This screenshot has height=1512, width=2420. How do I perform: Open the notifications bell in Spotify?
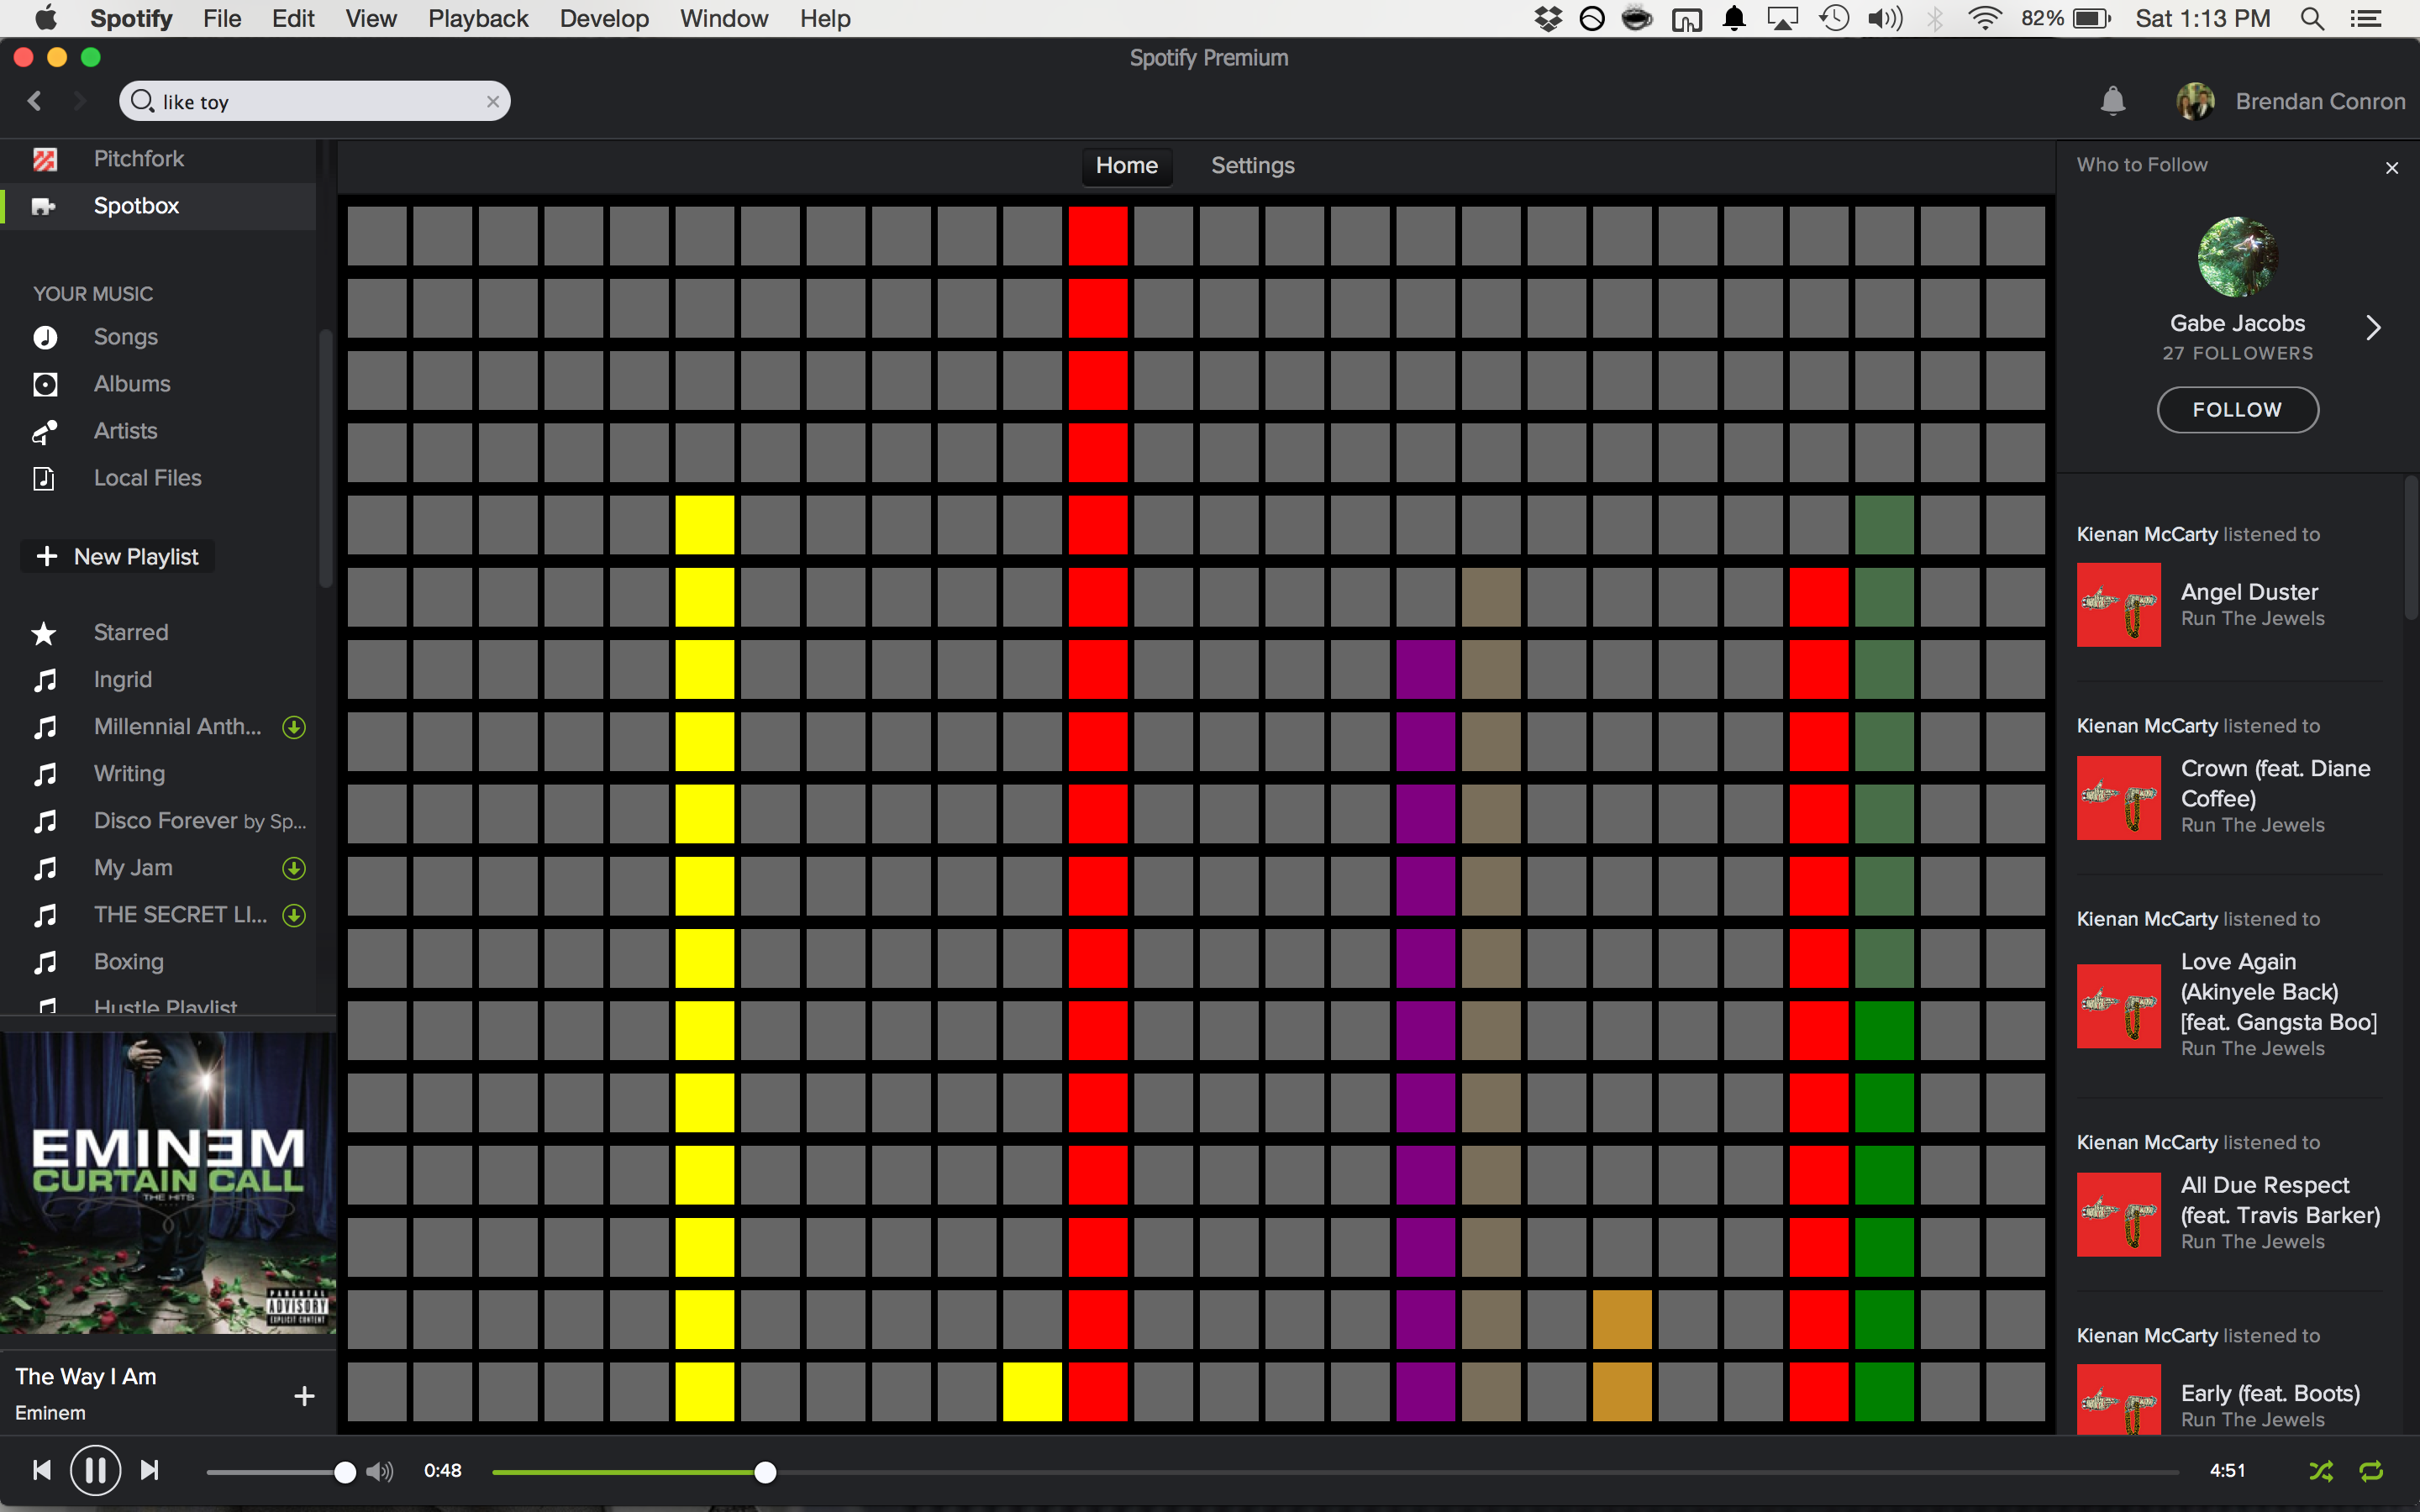pos(2112,101)
